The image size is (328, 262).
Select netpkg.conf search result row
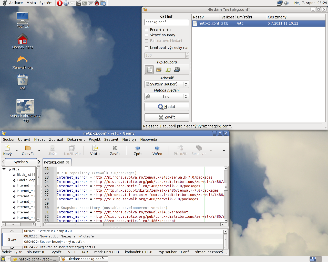tap(258, 23)
